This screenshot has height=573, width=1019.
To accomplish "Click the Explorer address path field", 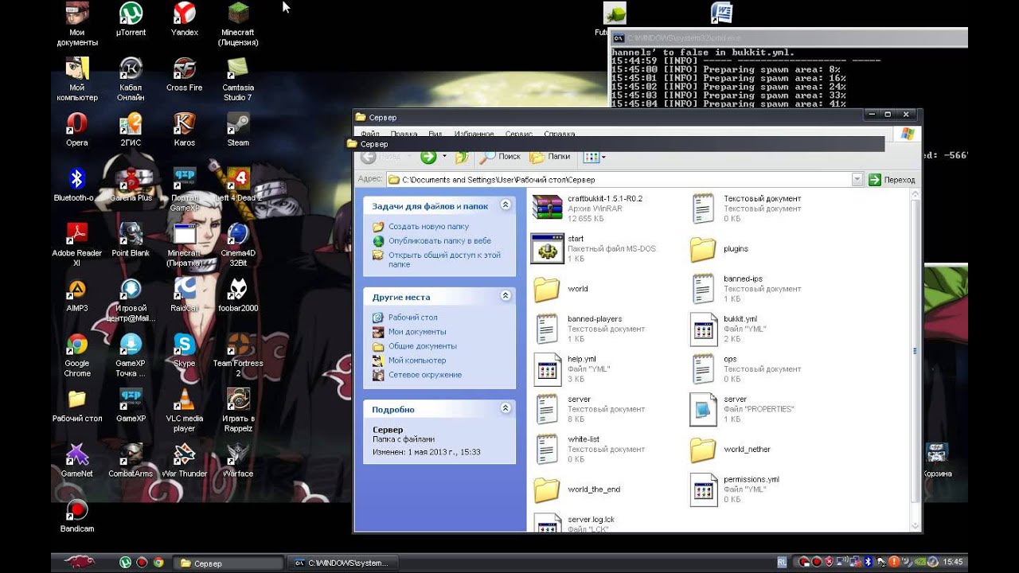I will (619, 180).
